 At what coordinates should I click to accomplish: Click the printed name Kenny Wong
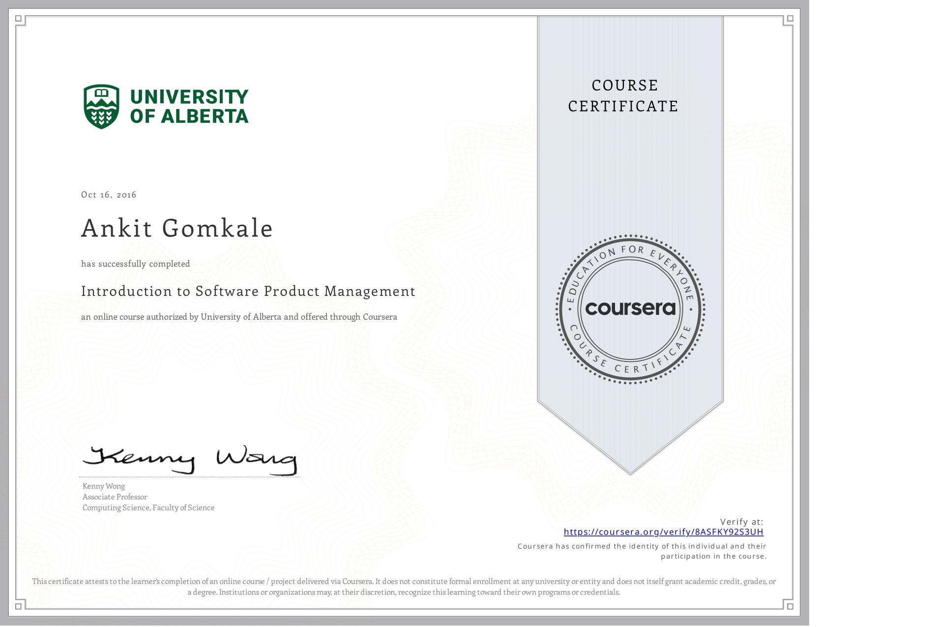[x=104, y=486]
